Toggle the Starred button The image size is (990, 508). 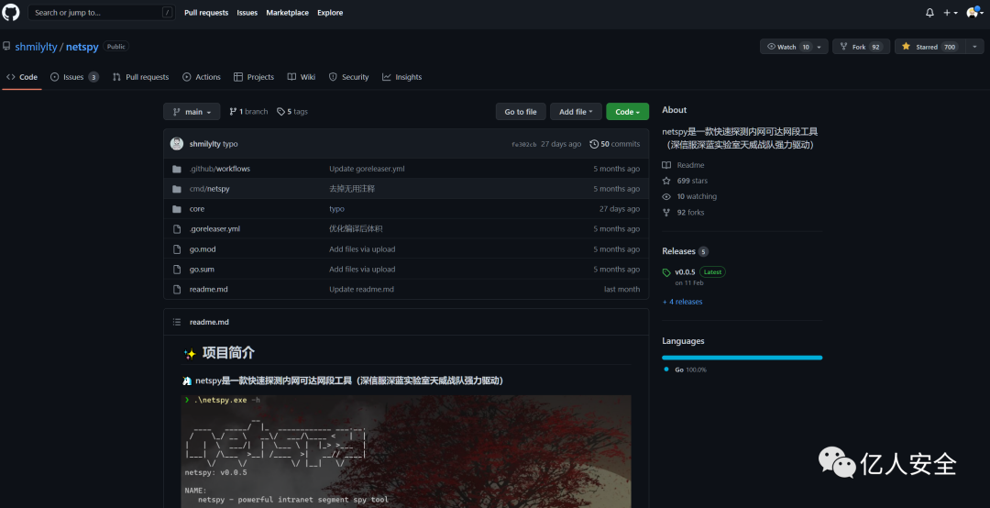(930, 47)
